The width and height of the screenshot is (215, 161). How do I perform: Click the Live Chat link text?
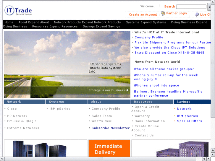tap(205, 14)
